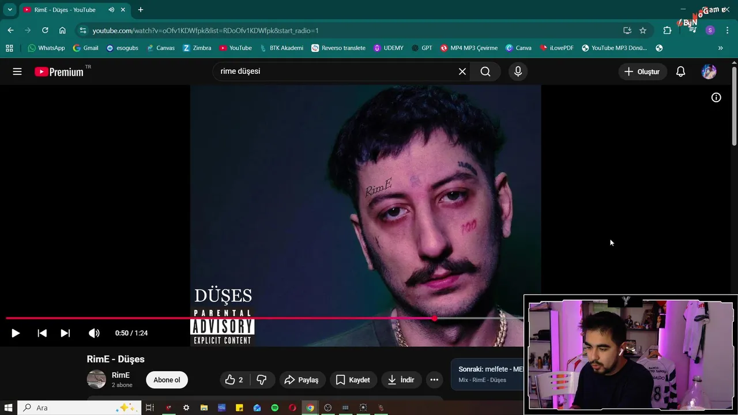Open File Explorer from the taskbar
The width and height of the screenshot is (738, 415).
tap(204, 408)
